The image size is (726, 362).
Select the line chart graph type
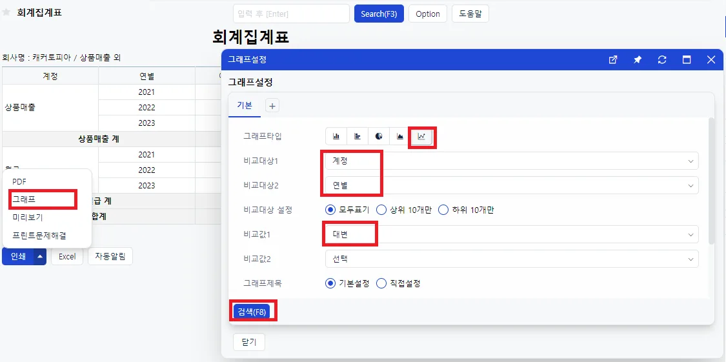pyautogui.click(x=422, y=136)
